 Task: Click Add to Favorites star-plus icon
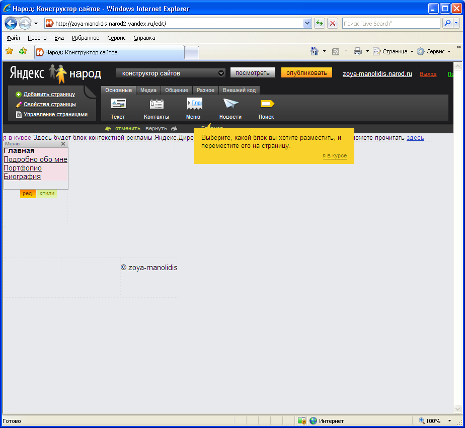(x=23, y=51)
